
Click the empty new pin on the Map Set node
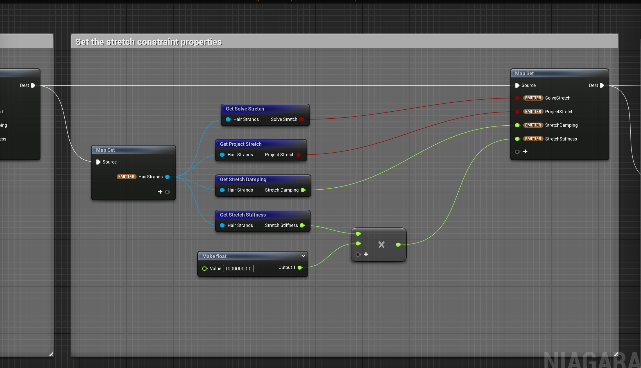[x=517, y=152]
